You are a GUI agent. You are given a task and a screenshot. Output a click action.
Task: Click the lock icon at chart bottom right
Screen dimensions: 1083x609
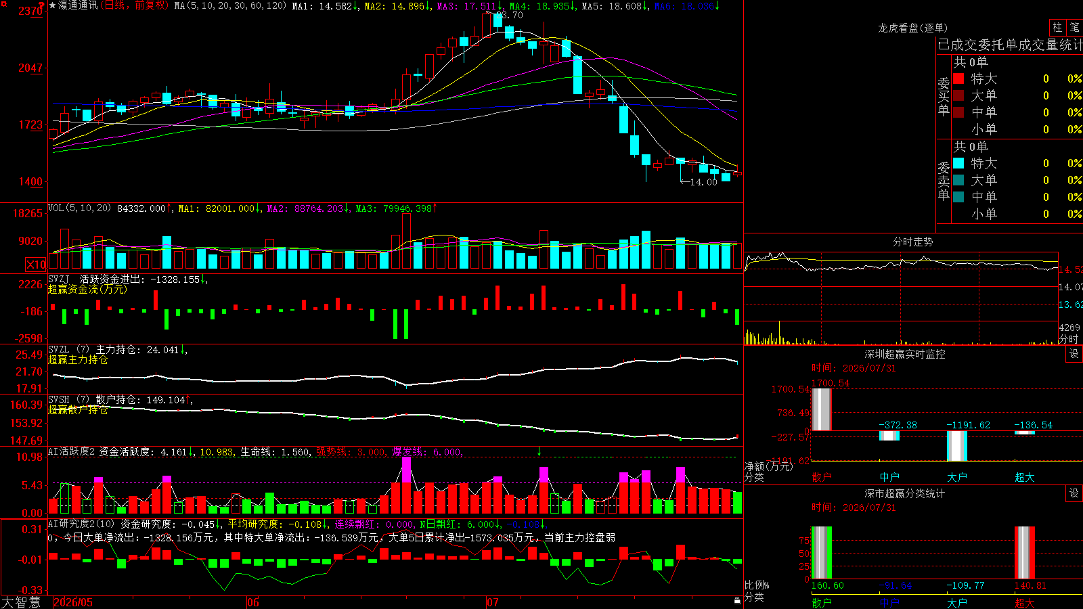coord(738,600)
